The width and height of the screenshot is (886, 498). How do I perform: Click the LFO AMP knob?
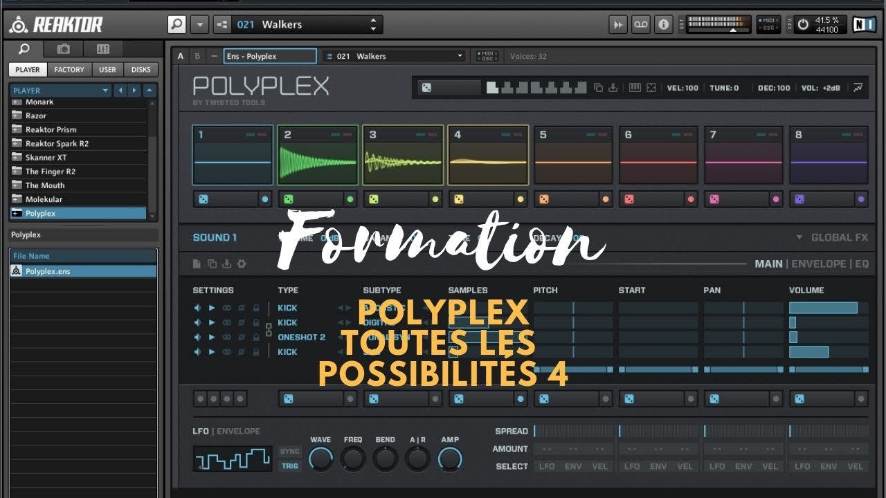pyautogui.click(x=450, y=459)
